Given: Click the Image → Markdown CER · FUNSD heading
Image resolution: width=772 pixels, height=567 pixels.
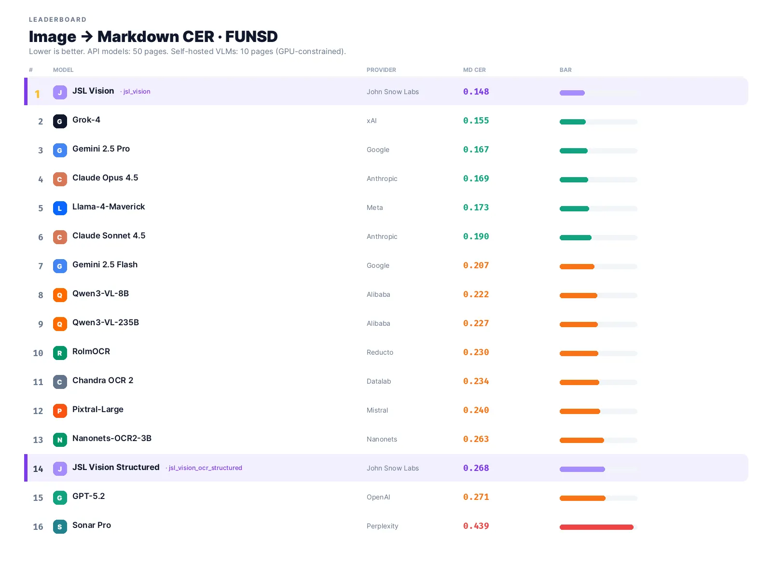Looking at the screenshot, I should pyautogui.click(x=153, y=37).
